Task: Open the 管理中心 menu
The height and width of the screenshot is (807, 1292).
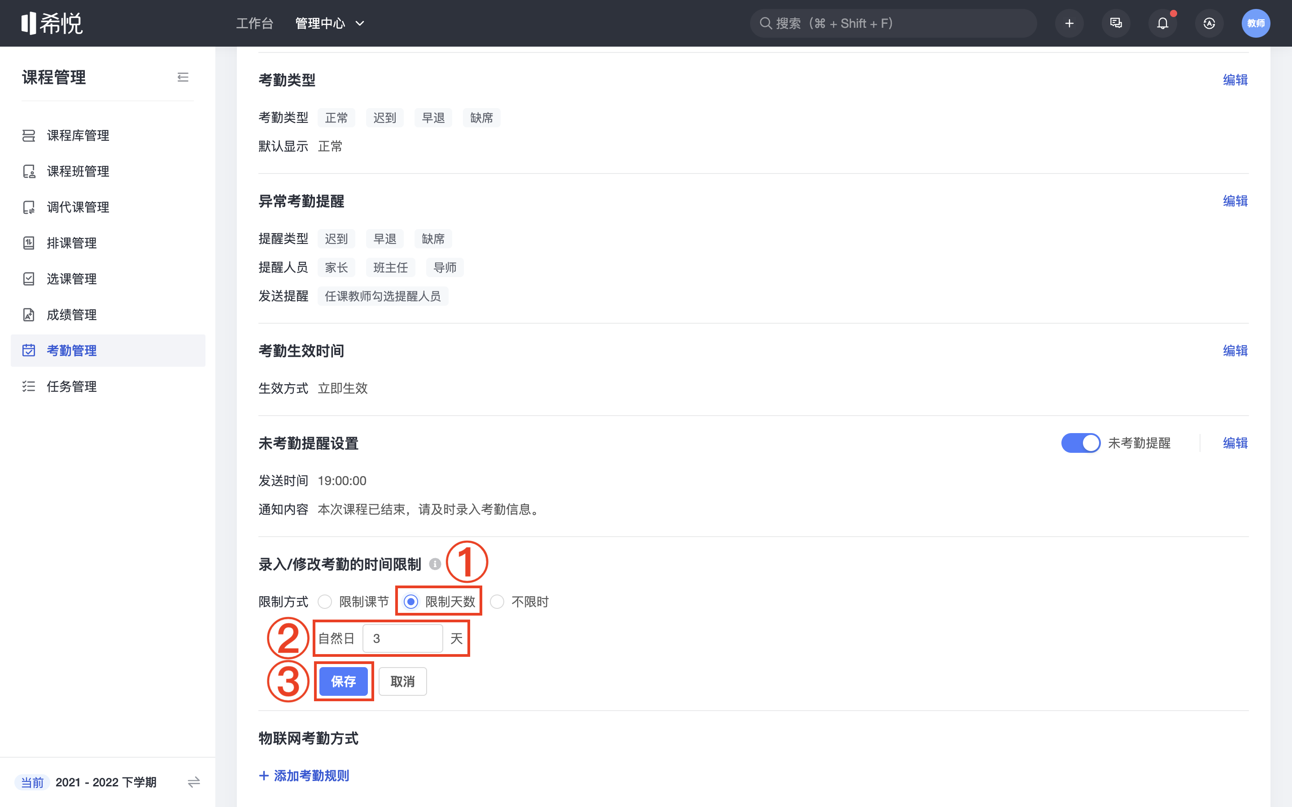Action: 320,23
